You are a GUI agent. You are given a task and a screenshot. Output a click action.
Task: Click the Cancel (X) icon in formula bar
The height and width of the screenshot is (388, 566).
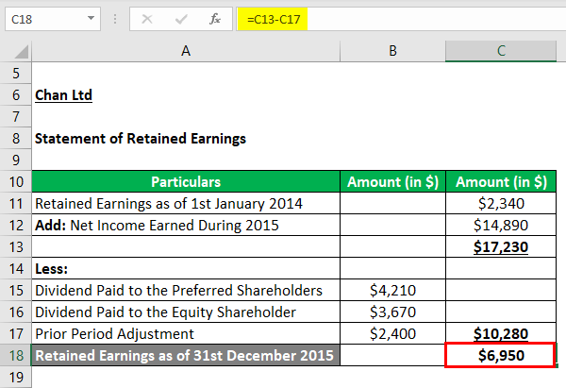click(147, 19)
